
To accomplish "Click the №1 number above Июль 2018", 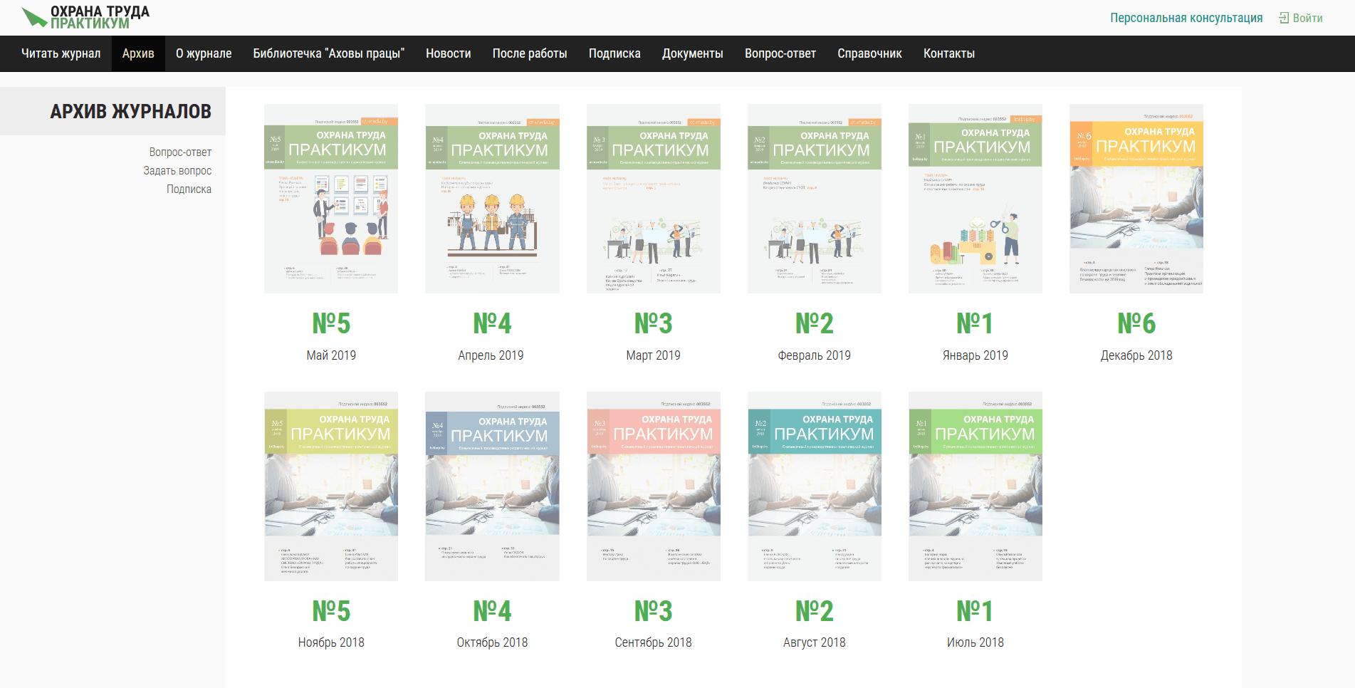I will click(975, 611).
